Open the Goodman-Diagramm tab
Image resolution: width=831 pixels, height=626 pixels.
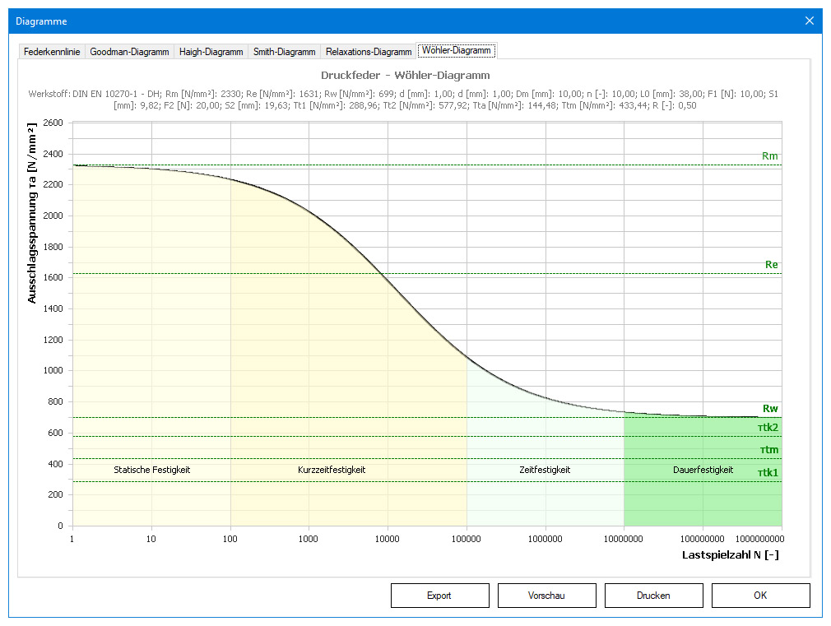click(129, 52)
